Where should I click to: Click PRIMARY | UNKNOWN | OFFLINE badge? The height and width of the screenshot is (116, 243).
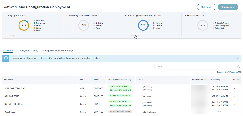point(120,112)
